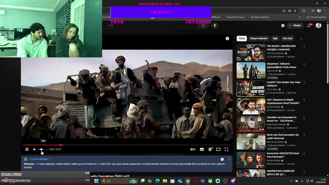The image size is (329, 185).
Task: Open options for Afganistan Taliban video
Action: 304,64
